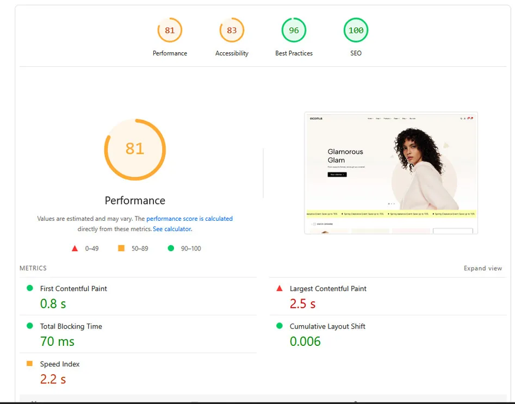Jump to Accessibility section via its label
The height and width of the screenshot is (404, 515).
(x=232, y=53)
